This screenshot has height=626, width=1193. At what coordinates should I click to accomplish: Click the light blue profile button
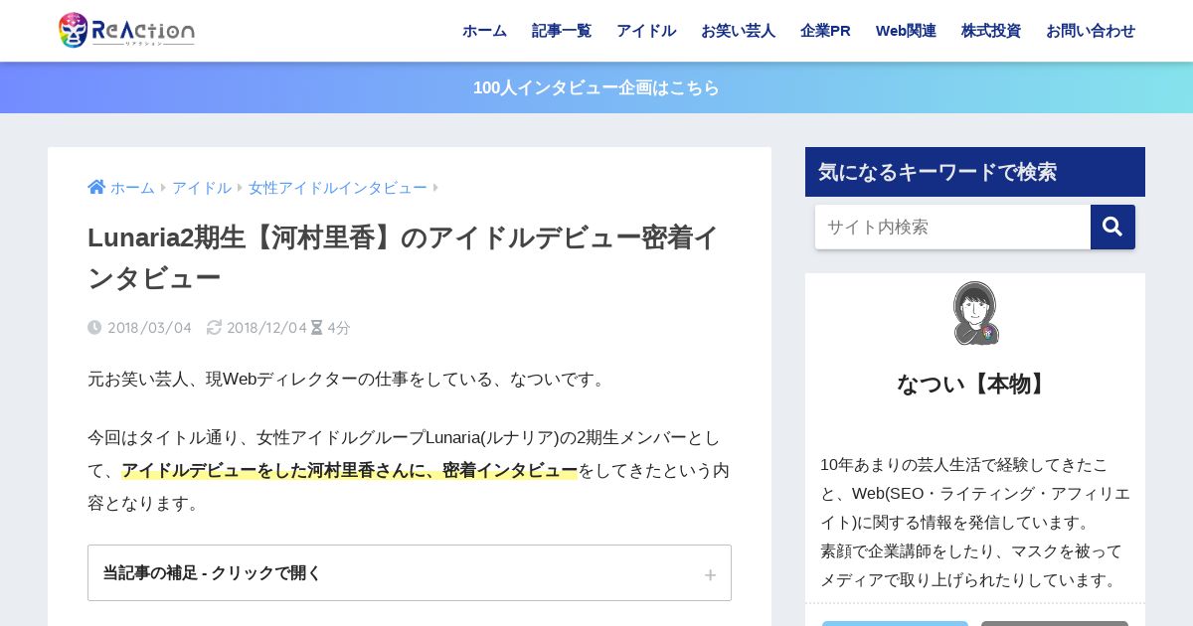click(x=895, y=623)
